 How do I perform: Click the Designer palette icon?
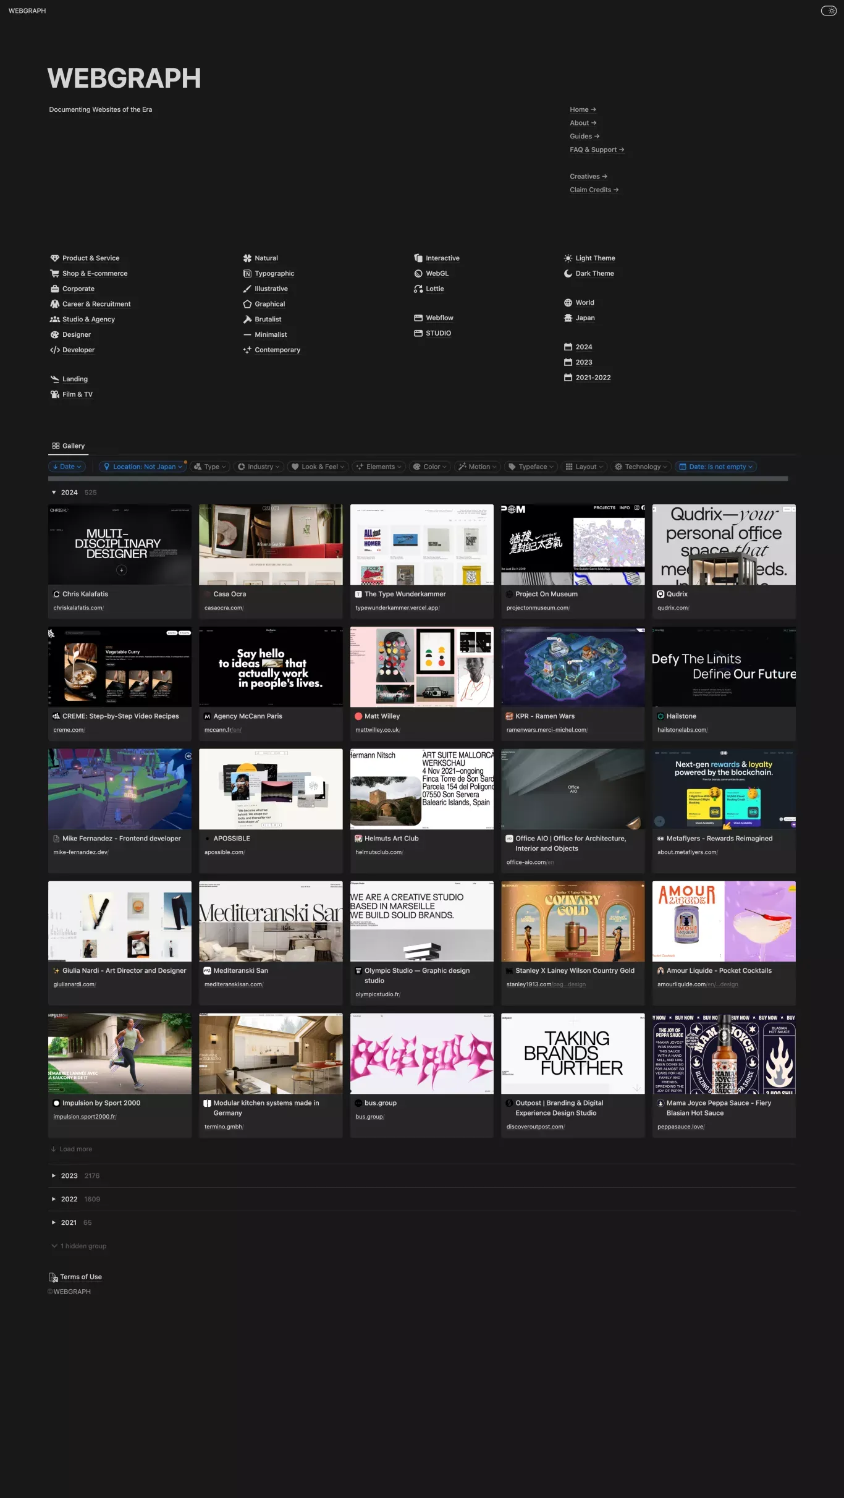(x=55, y=335)
